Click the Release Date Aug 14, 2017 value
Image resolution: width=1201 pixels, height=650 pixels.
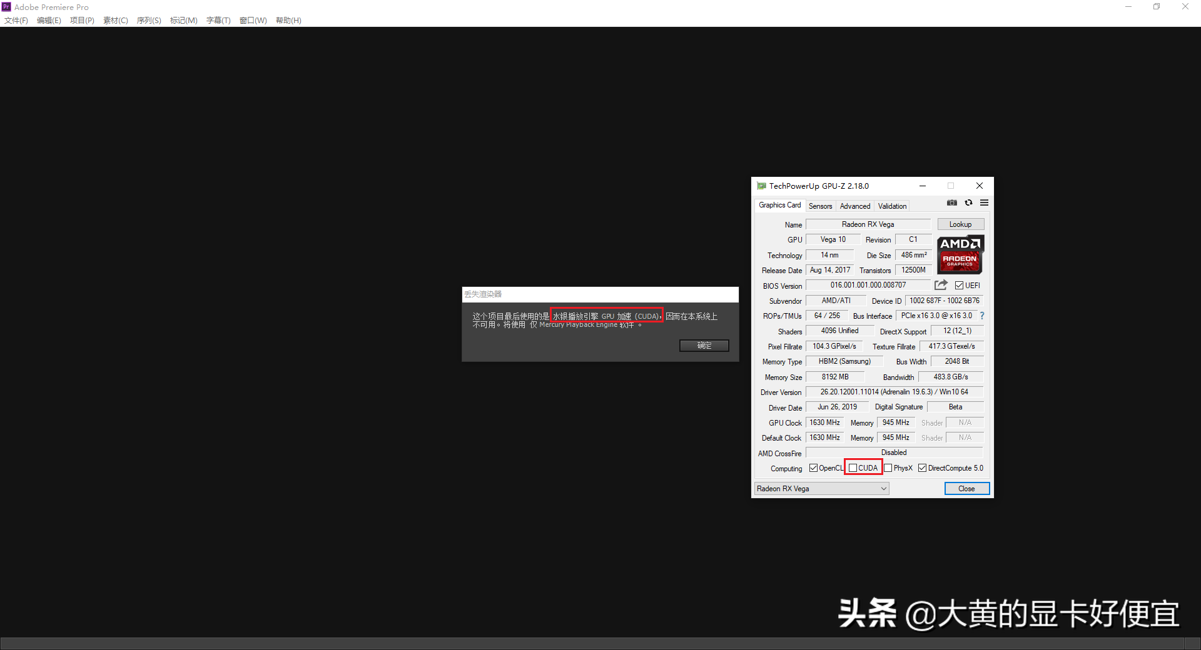tap(829, 270)
